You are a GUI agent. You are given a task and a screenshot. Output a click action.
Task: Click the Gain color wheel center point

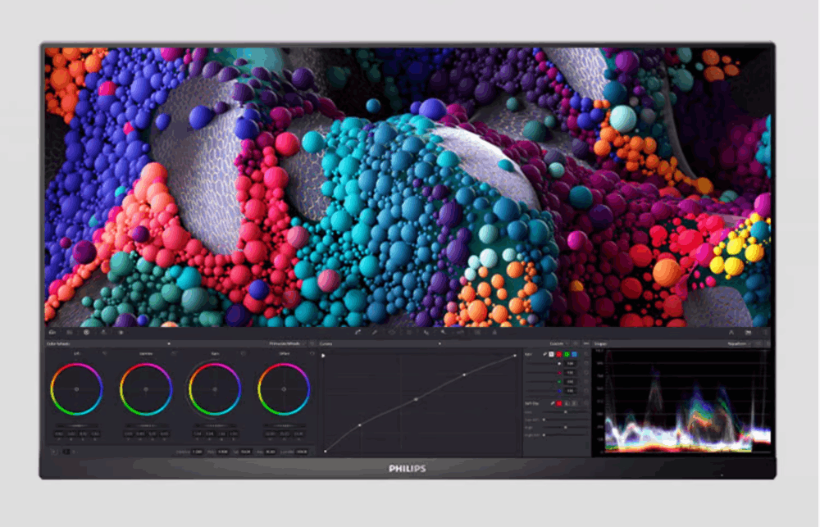point(215,389)
